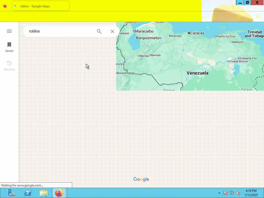
Task: Click the search magnifier icon
Action: point(99,31)
